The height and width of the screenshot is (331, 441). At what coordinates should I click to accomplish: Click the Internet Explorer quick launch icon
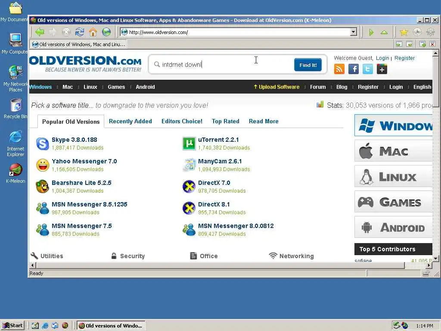[45, 326]
